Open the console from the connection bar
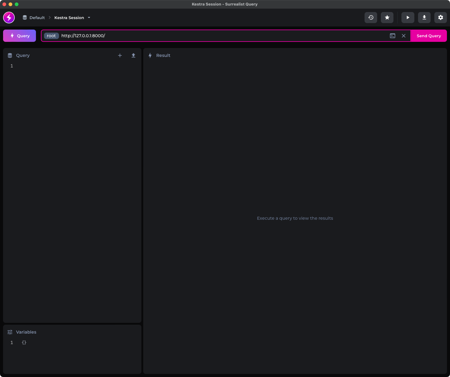450x377 pixels. tap(393, 36)
